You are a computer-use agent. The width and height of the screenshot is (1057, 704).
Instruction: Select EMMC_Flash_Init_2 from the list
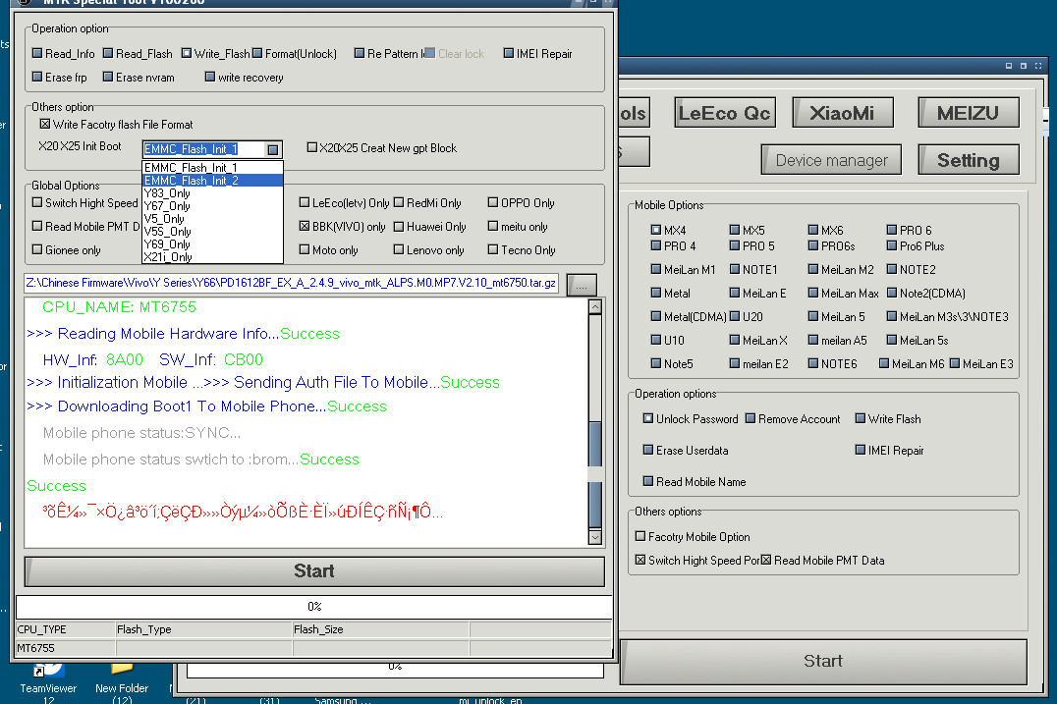coord(211,180)
